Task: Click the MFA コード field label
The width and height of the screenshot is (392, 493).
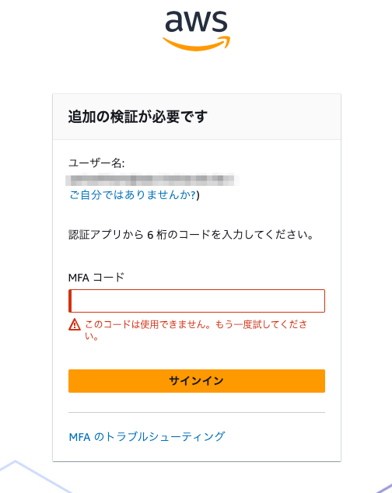Action: coord(96,278)
